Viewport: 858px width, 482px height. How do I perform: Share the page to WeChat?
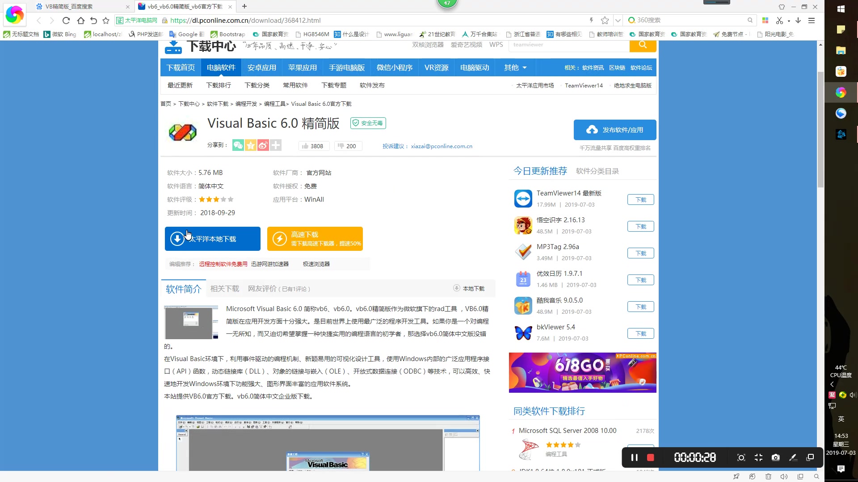pyautogui.click(x=238, y=145)
